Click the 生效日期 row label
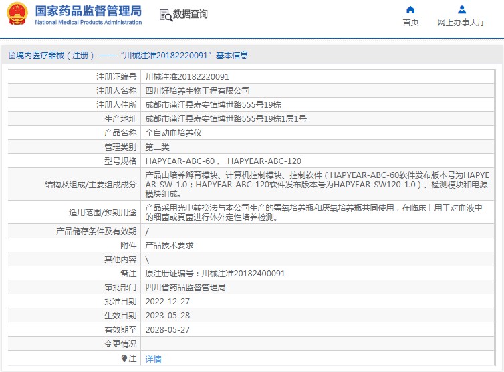 coord(120,316)
